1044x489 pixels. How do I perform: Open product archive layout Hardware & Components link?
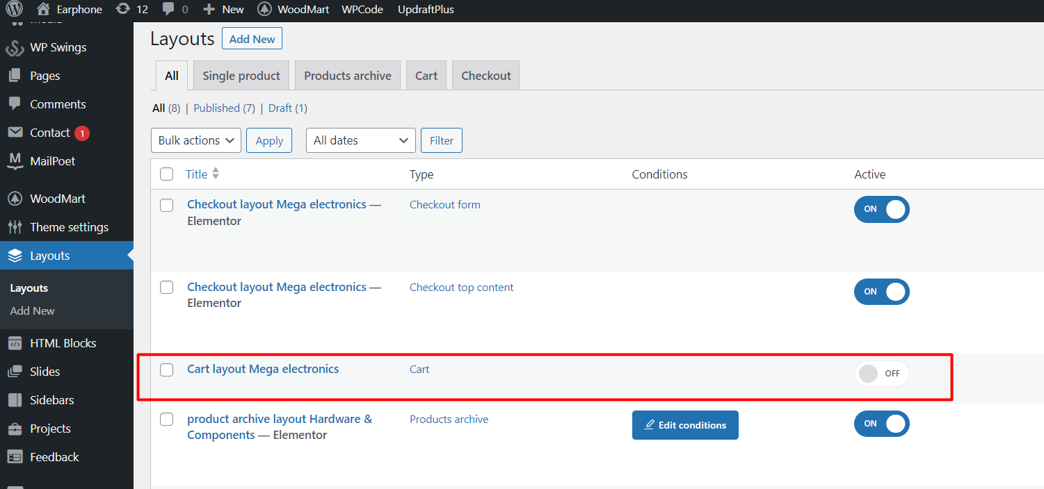click(x=280, y=427)
